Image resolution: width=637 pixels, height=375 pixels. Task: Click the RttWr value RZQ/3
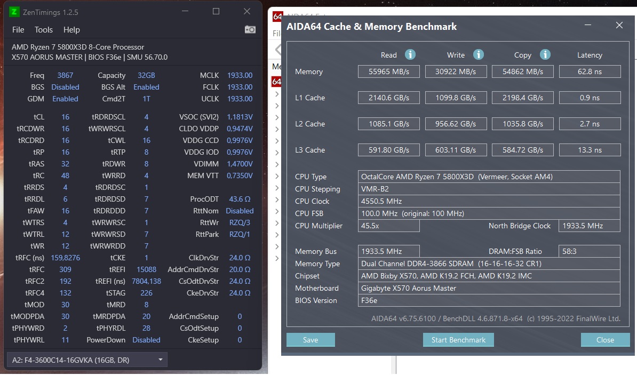tap(240, 222)
